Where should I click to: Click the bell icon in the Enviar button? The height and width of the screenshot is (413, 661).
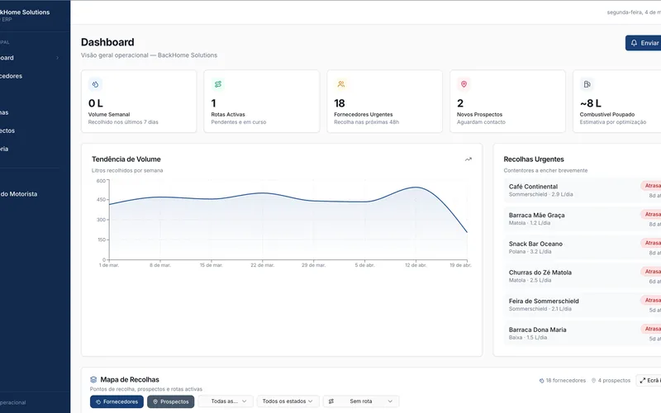pyautogui.click(x=634, y=43)
